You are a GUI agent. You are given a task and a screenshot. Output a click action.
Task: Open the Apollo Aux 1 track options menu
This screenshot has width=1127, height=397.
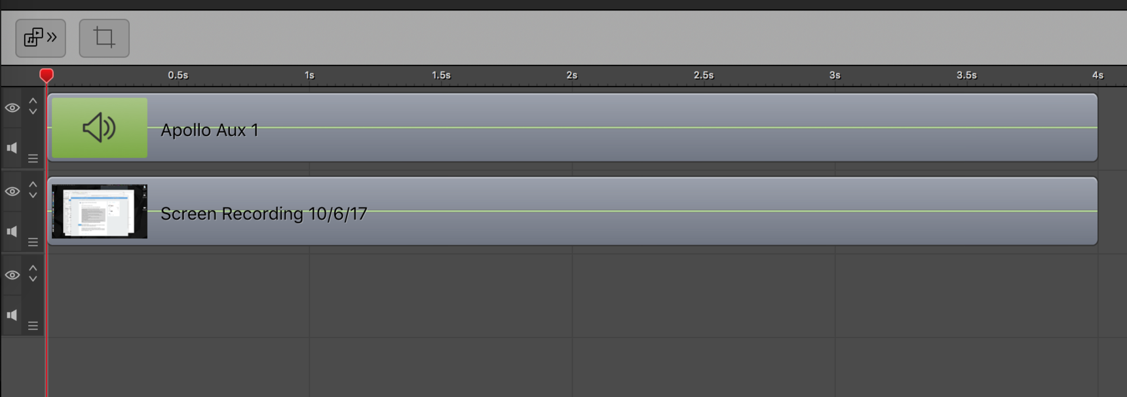point(33,159)
